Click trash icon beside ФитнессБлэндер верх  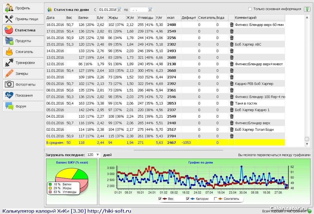coord(231,123)
